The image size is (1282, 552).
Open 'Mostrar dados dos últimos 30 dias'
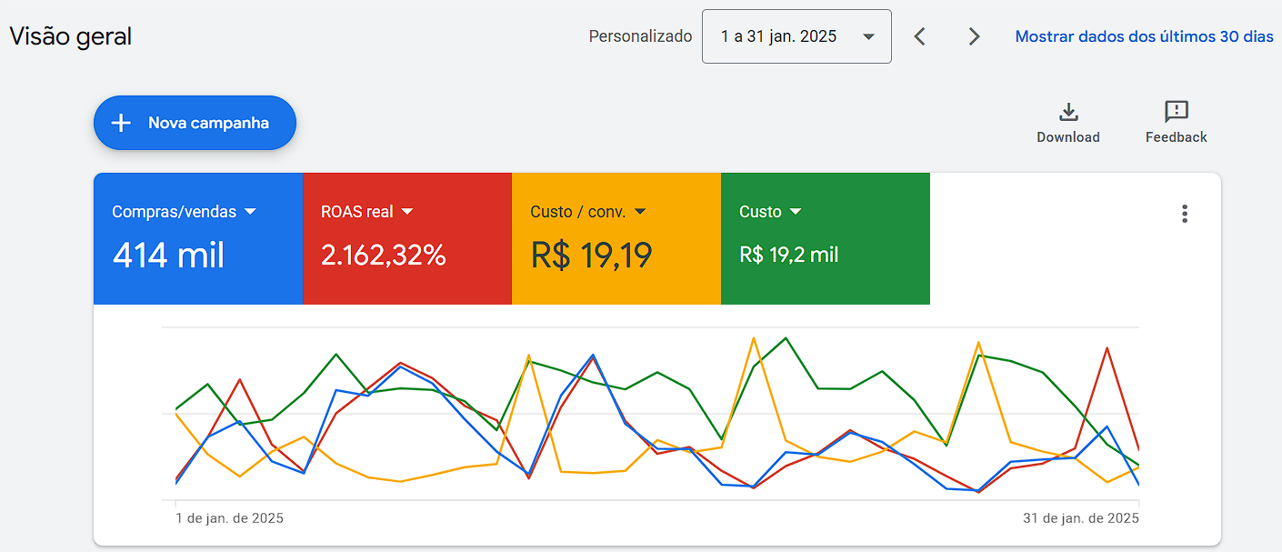tap(1143, 35)
